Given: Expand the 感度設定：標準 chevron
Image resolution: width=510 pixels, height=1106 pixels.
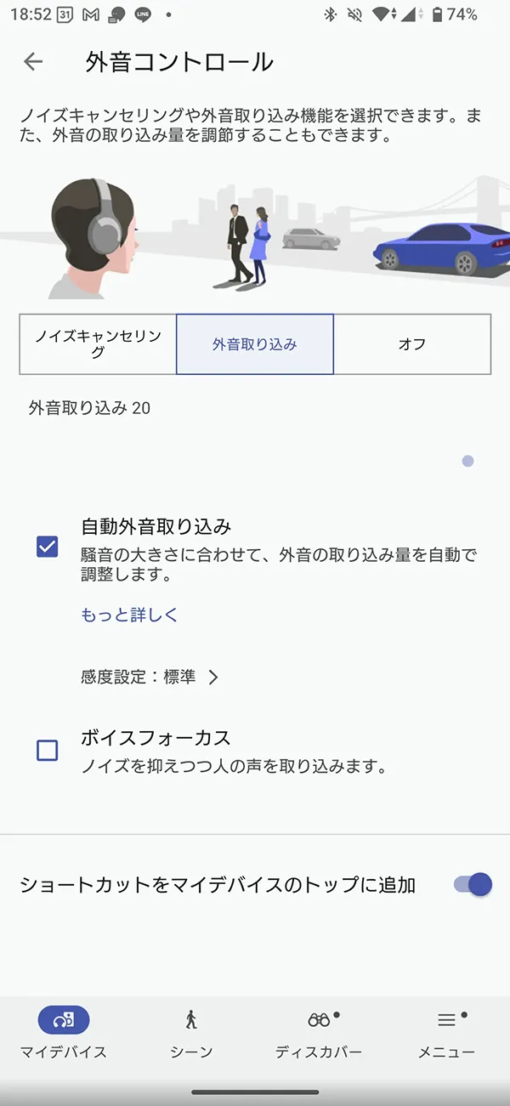Looking at the screenshot, I should pyautogui.click(x=213, y=677).
